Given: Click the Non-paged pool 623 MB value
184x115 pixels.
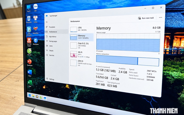Looking at the screenshot, I should (x=112, y=86).
